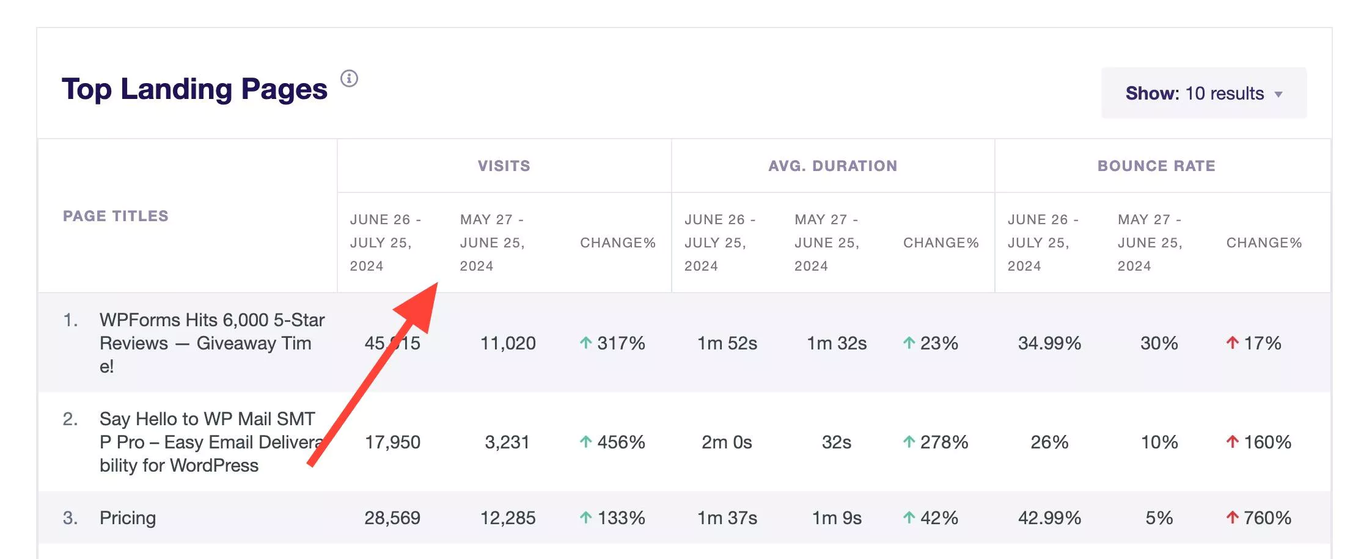Click the 42.99% bounce rate value
Viewport: 1372px width, 559px height.
(1049, 517)
